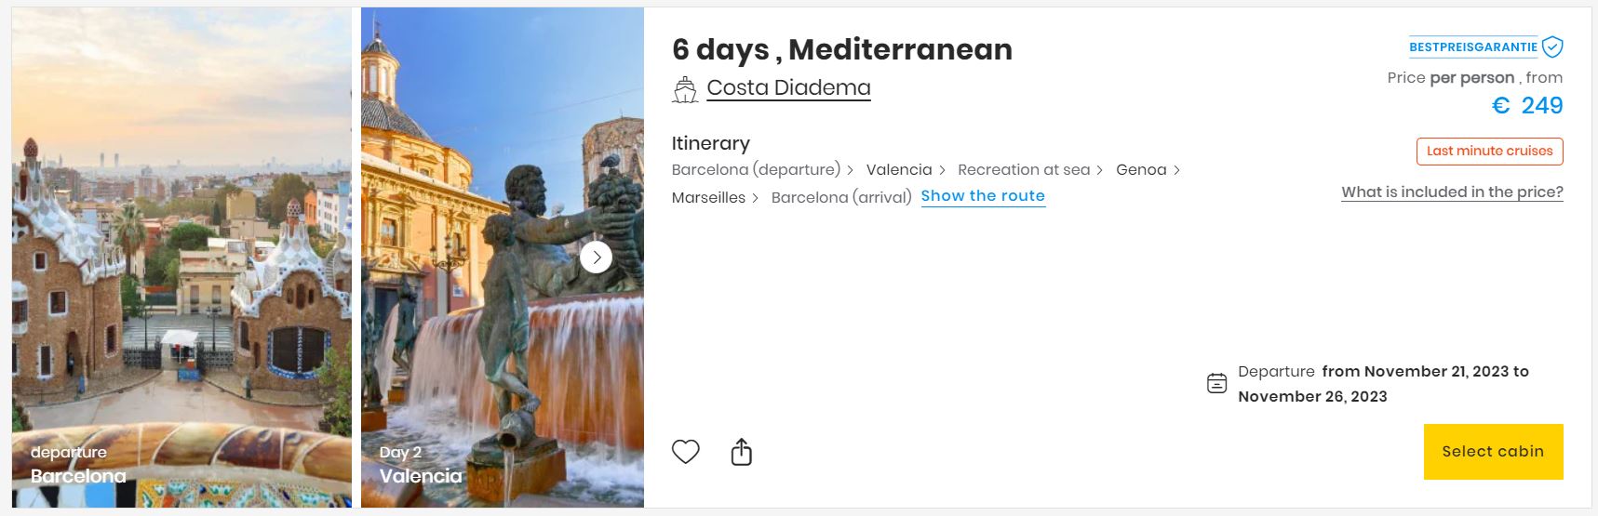Select Valencia in the itinerary

(x=899, y=170)
